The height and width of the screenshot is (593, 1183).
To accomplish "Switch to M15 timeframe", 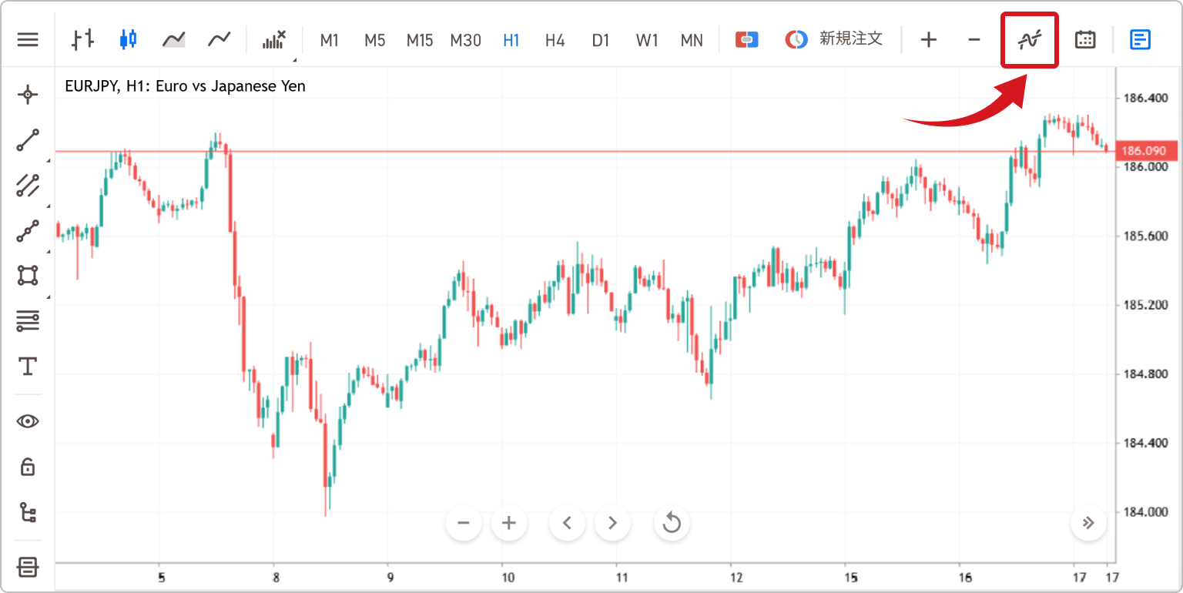I will [420, 40].
